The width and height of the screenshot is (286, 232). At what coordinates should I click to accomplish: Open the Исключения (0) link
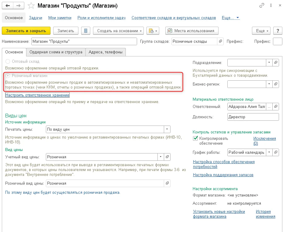[264, 141]
